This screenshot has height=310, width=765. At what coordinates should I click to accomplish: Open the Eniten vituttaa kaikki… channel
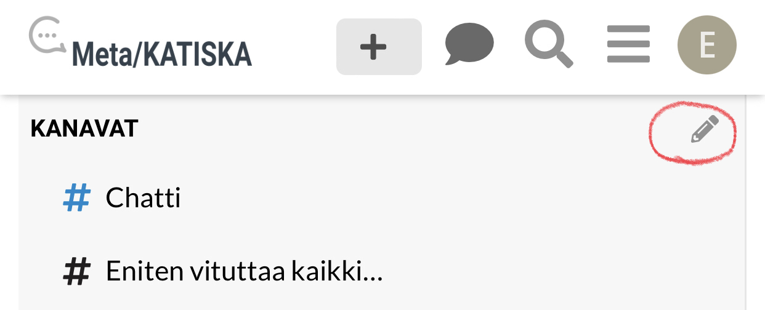(382, 272)
